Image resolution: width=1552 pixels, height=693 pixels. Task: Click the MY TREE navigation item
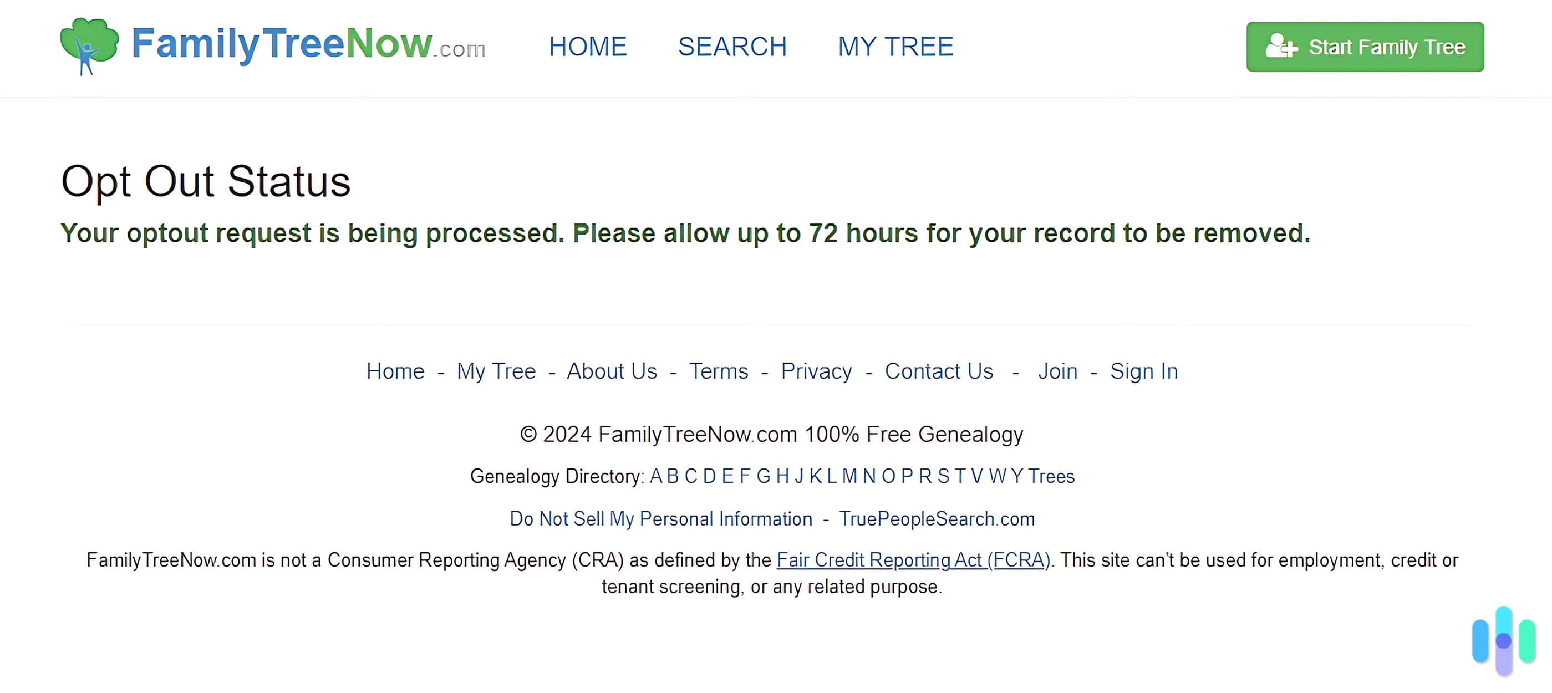[895, 45]
